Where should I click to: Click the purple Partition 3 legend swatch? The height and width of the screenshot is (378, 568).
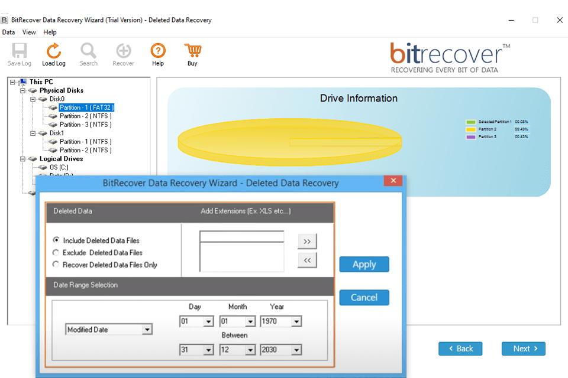point(470,137)
